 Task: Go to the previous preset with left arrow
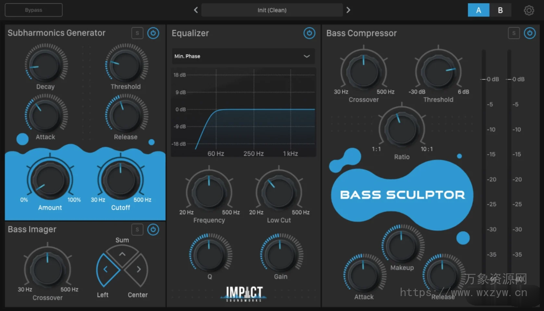click(195, 10)
